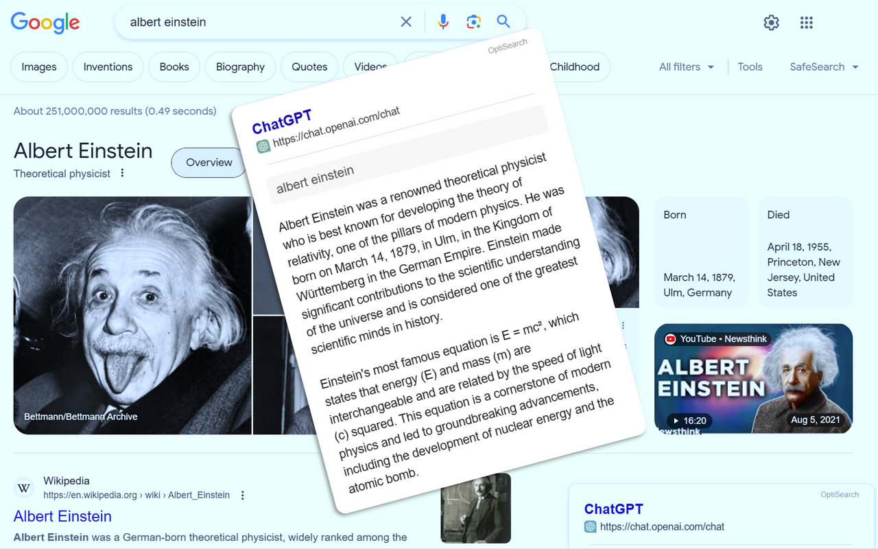Viewport: 878px width, 549px height.
Task: Click the Wikipedia favicon icon
Action: (24, 489)
